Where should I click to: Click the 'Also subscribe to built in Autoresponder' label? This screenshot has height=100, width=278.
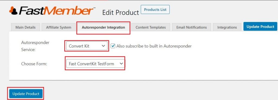pos(154,46)
